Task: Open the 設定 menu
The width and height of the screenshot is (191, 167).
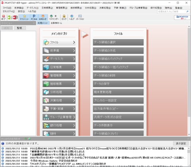Action: tap(21, 12)
